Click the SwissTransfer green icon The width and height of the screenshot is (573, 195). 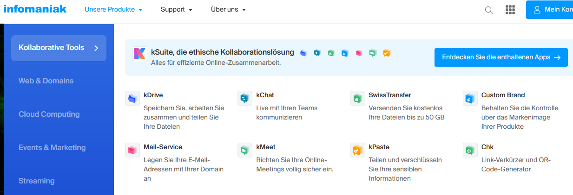point(357,98)
